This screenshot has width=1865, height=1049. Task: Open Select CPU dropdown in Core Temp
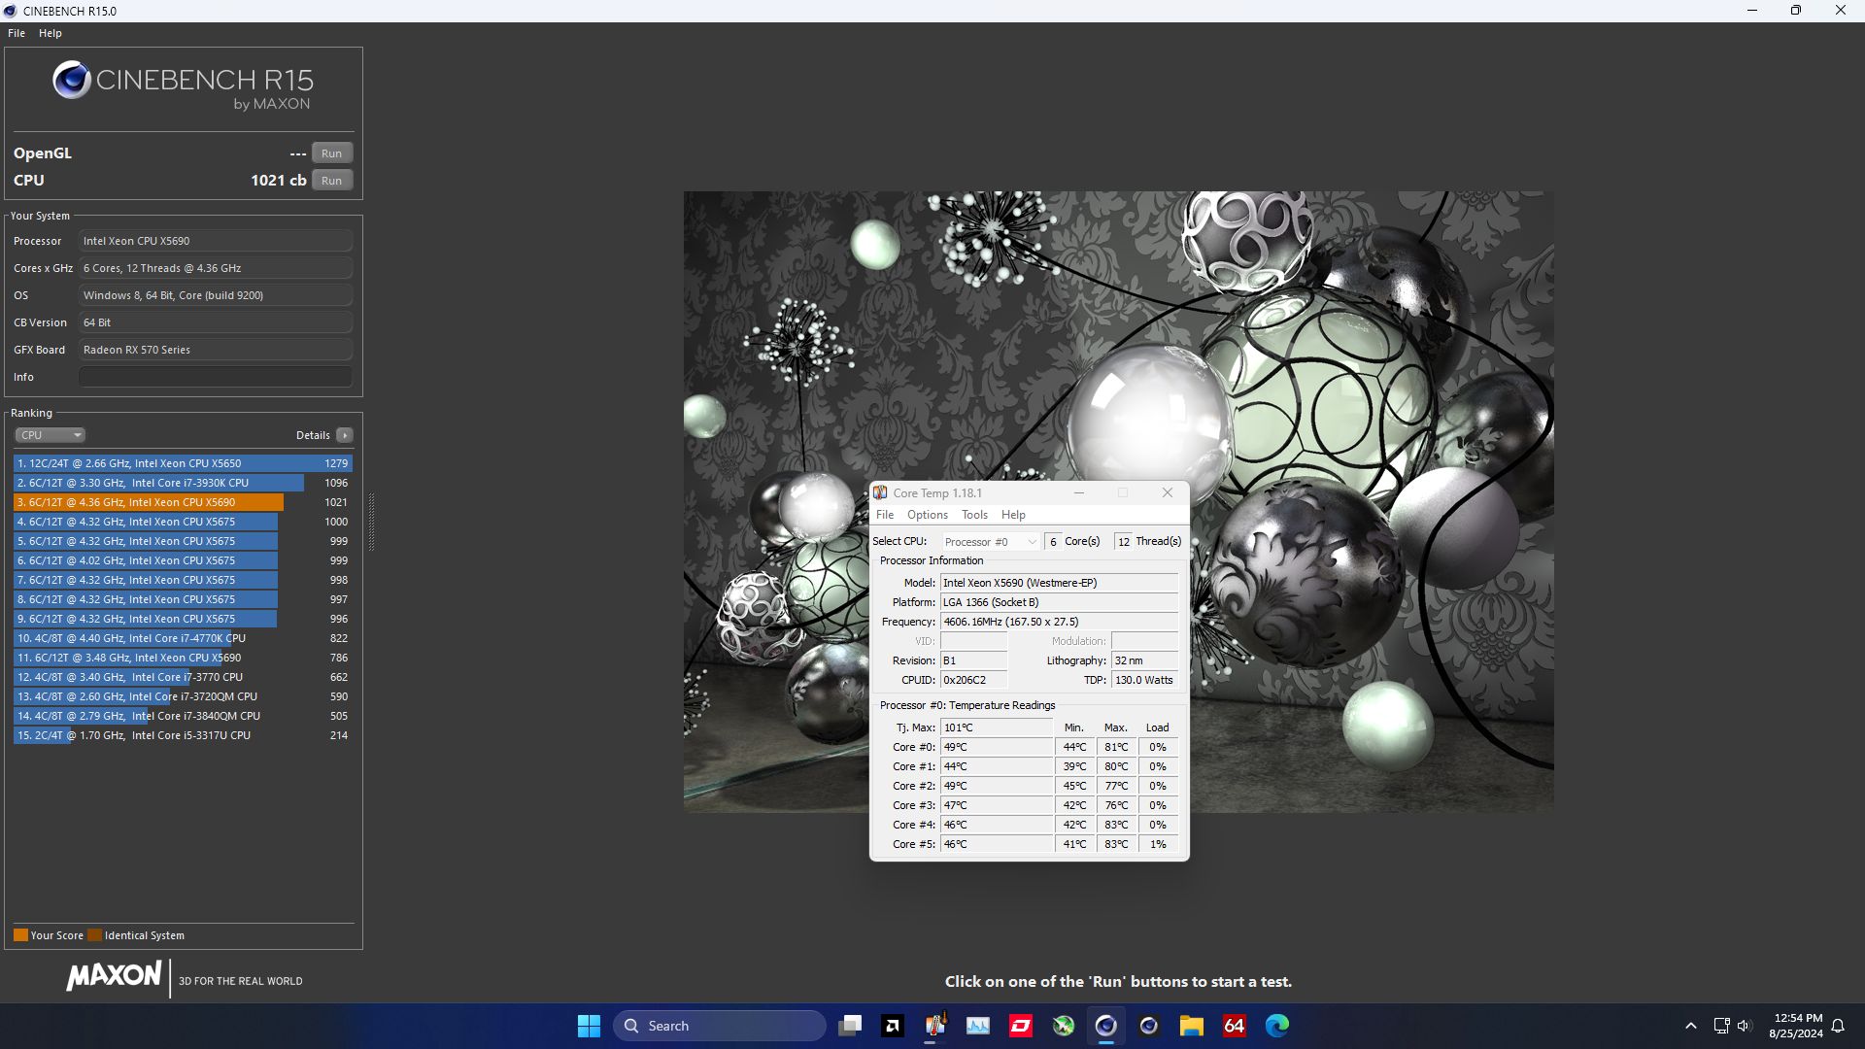(x=990, y=542)
